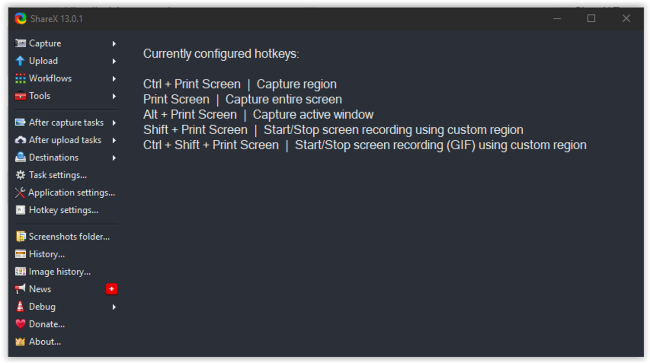Open Hotkey settings
650x363 pixels.
tap(63, 210)
